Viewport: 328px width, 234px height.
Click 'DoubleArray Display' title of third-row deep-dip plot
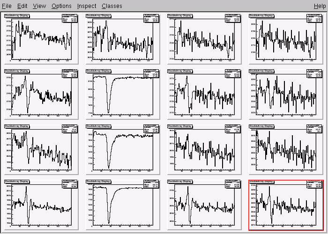pyautogui.click(x=98, y=126)
